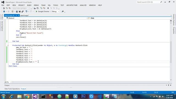Click the Command Prompt taskbar icon

pyautogui.click(x=43, y=97)
